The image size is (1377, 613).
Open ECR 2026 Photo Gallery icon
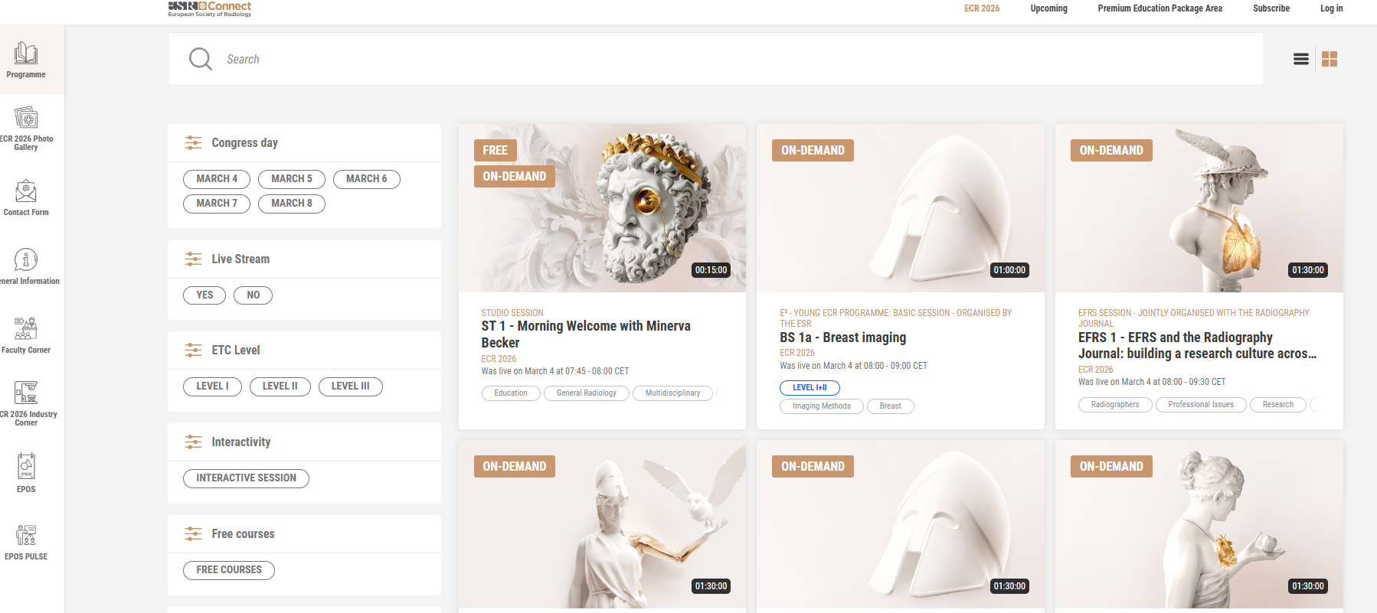coord(26,118)
